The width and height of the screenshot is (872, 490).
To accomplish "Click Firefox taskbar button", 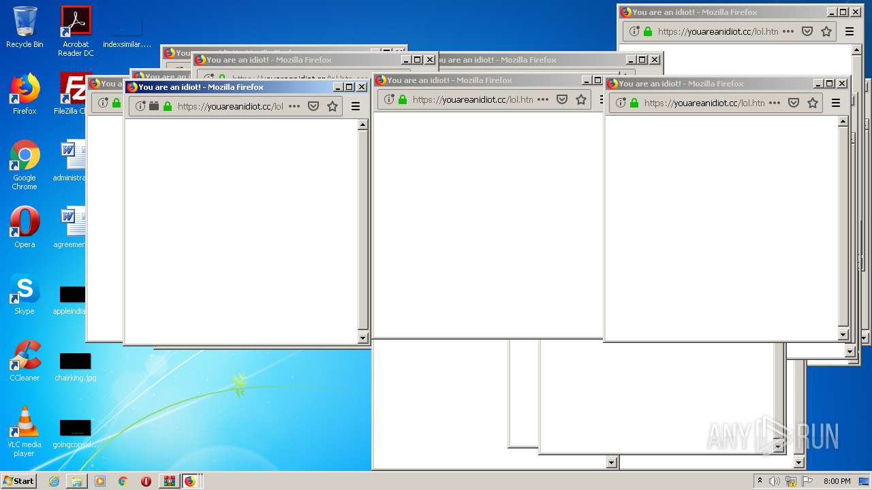I will (x=190, y=481).
